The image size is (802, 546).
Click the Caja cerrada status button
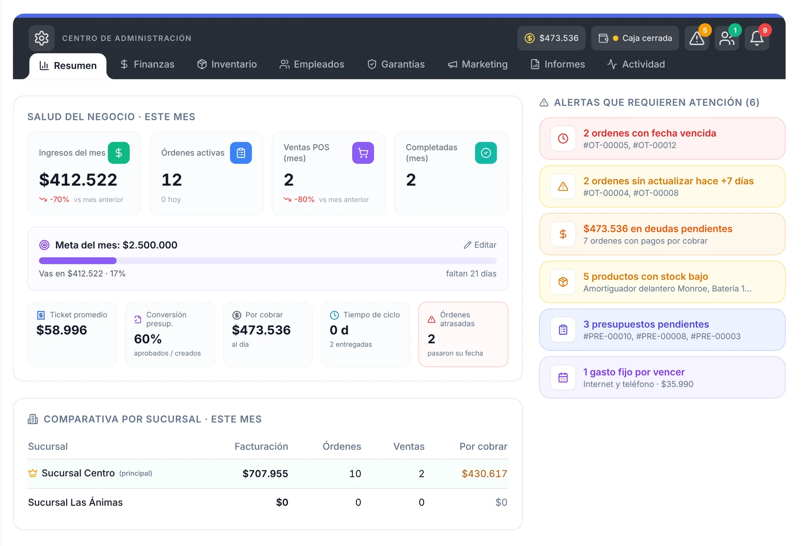635,38
